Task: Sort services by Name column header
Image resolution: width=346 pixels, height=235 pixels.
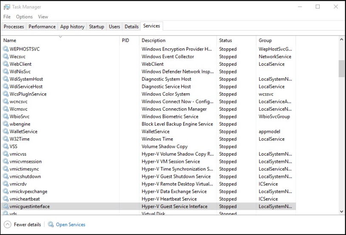Action: (10, 40)
